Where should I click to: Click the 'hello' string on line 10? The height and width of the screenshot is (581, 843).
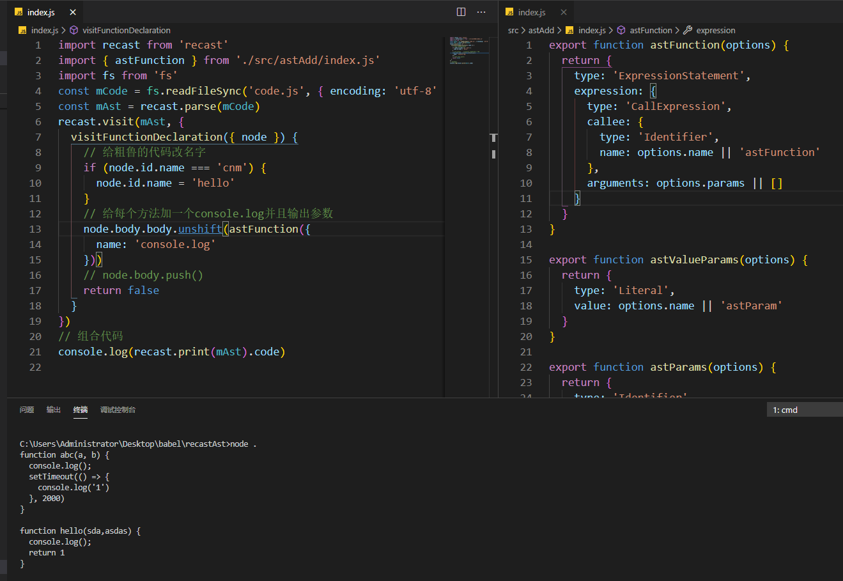(213, 183)
